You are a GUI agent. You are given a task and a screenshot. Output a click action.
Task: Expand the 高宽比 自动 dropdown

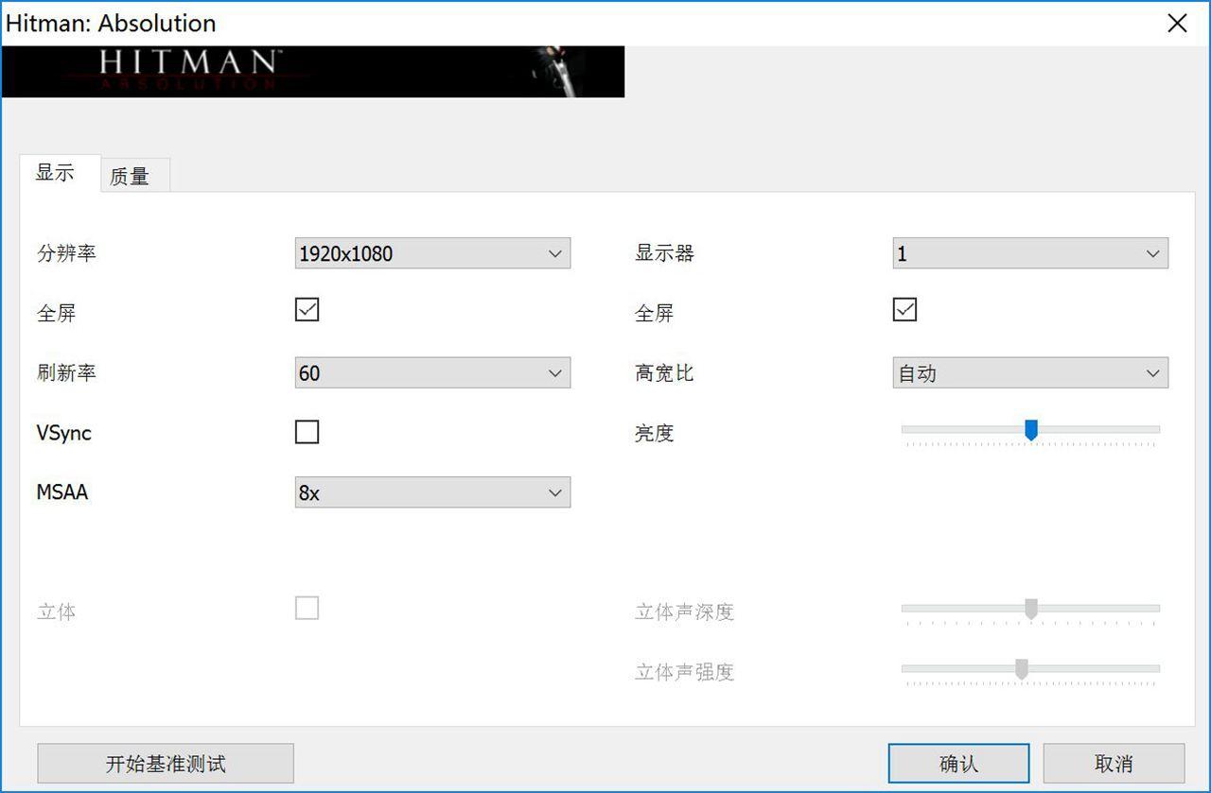point(1030,373)
